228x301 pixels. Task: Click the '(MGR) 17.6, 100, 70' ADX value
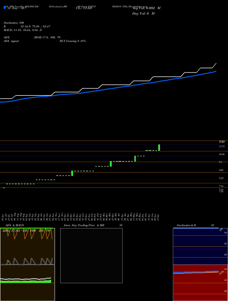coord(47,37)
